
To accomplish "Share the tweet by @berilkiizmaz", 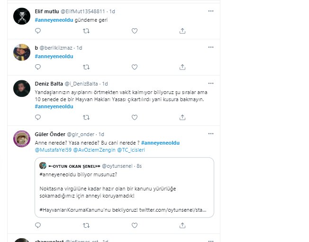I will pos(182,67).
